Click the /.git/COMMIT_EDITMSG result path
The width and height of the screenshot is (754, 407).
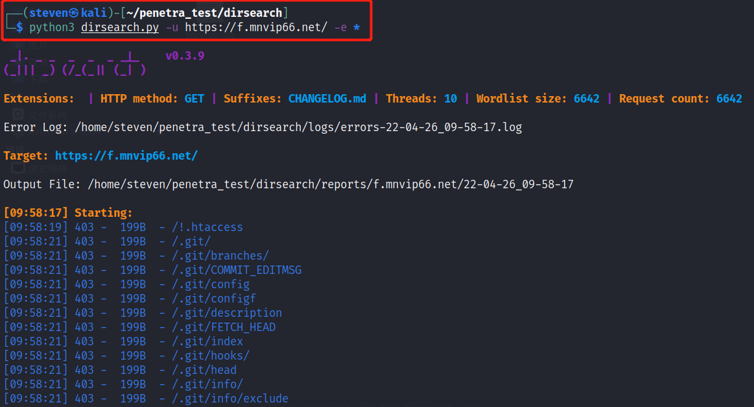(237, 270)
